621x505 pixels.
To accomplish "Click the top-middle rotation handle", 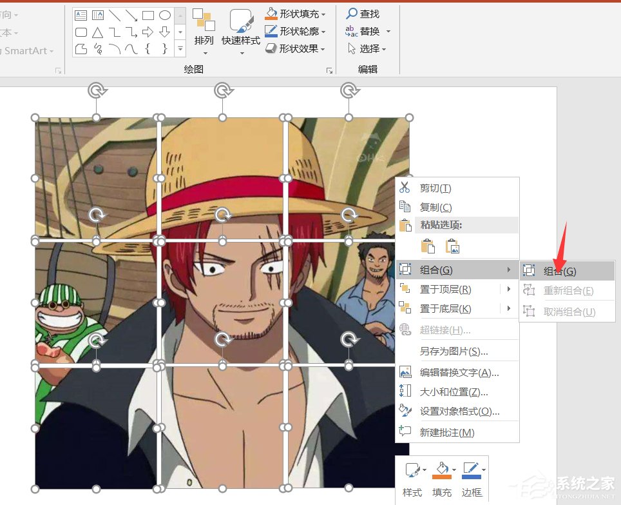I will click(x=223, y=89).
